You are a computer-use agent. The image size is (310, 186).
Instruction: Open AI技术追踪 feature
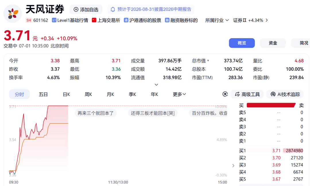285,94
